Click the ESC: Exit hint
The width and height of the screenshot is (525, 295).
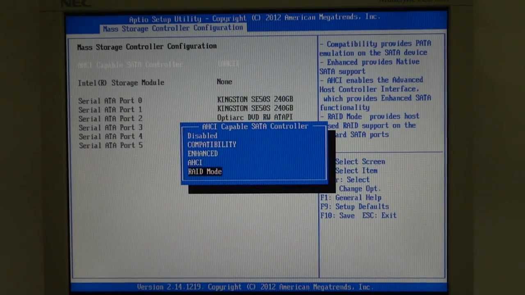[379, 216]
